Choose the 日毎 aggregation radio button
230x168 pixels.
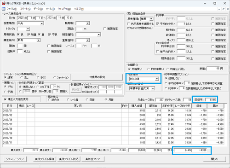(x=87, y=100)
